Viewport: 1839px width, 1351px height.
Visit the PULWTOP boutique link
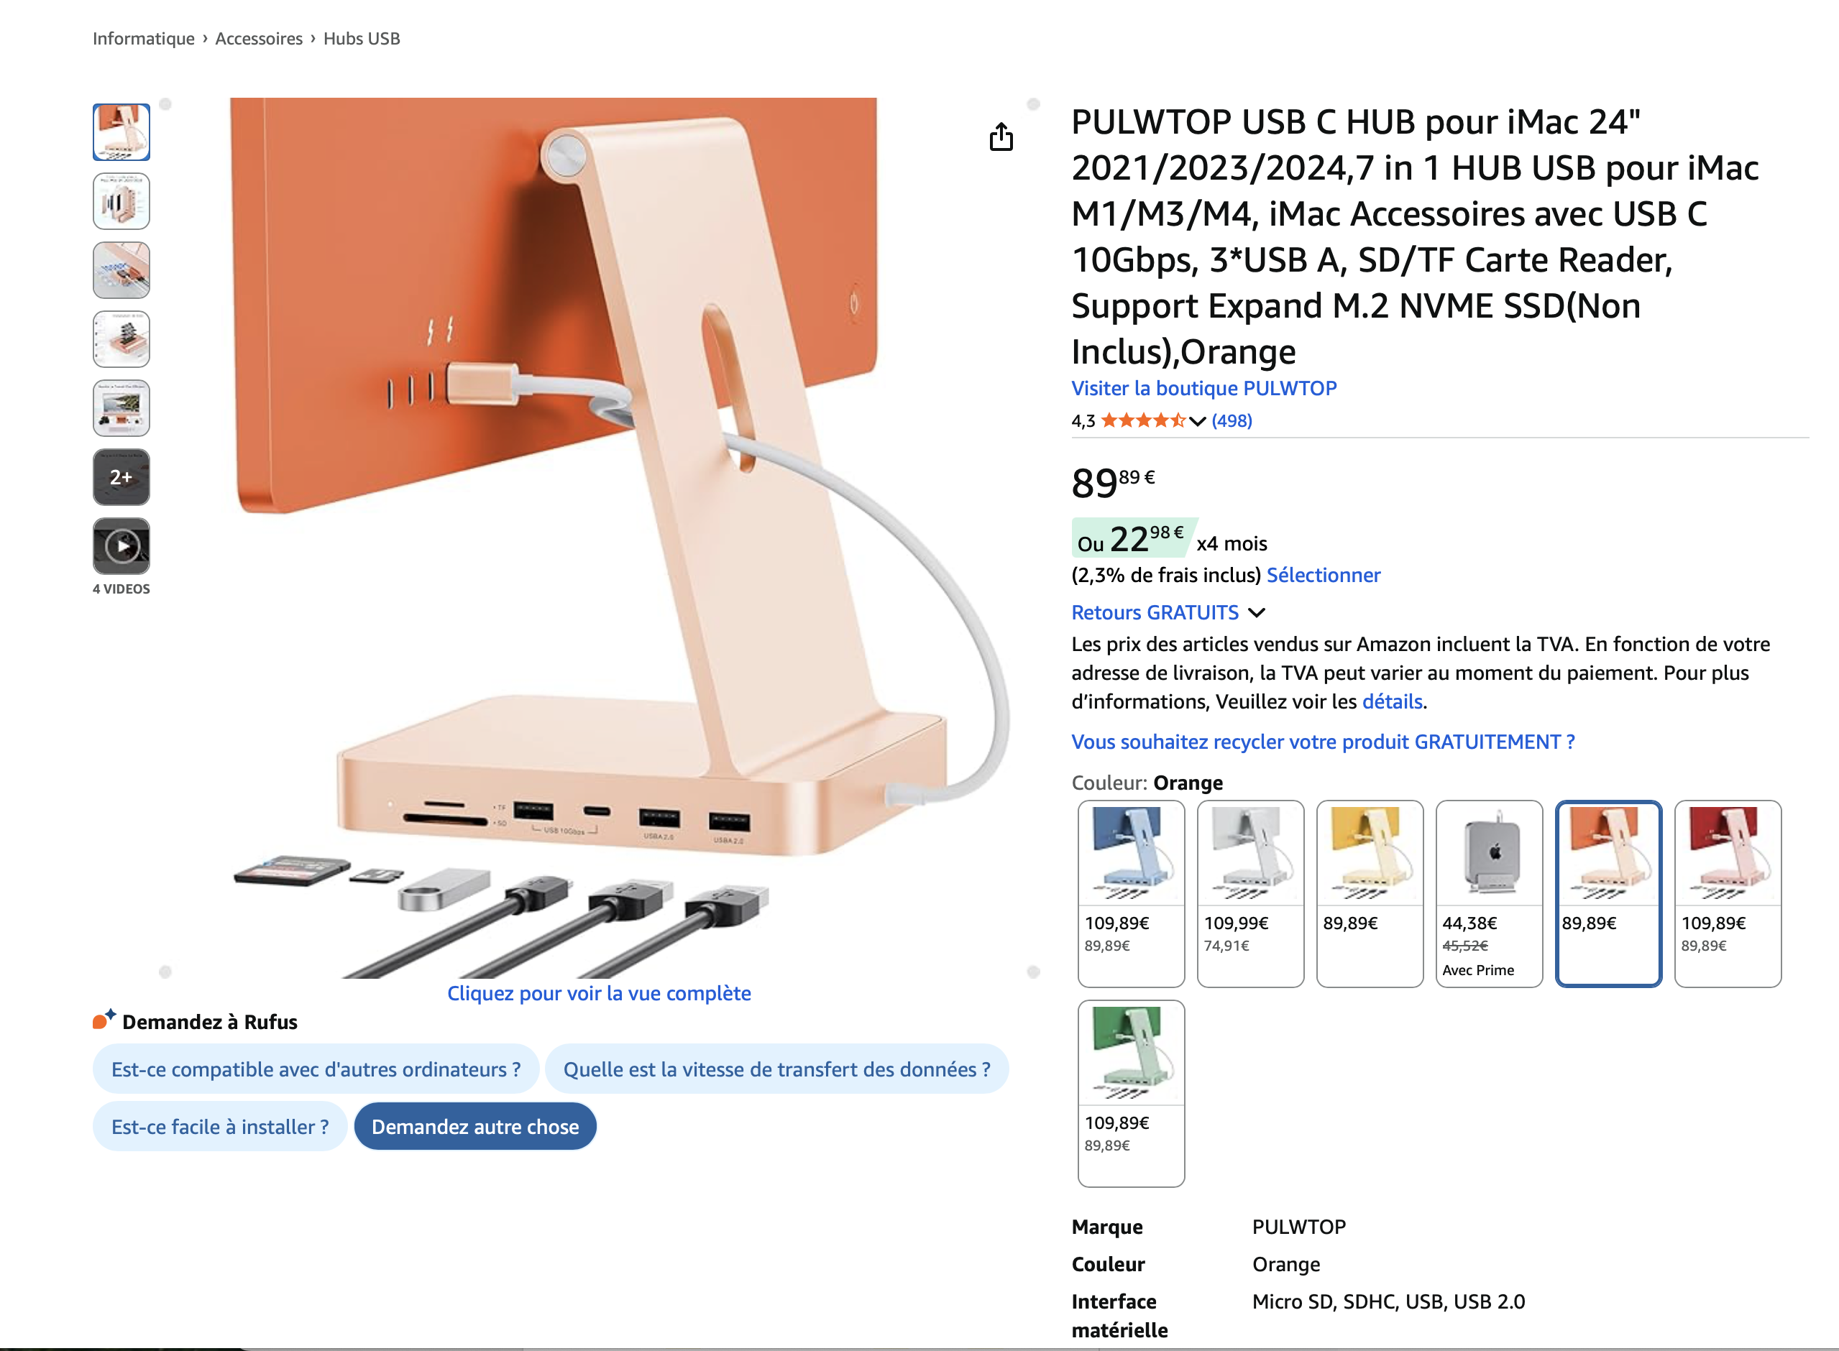pos(1203,387)
